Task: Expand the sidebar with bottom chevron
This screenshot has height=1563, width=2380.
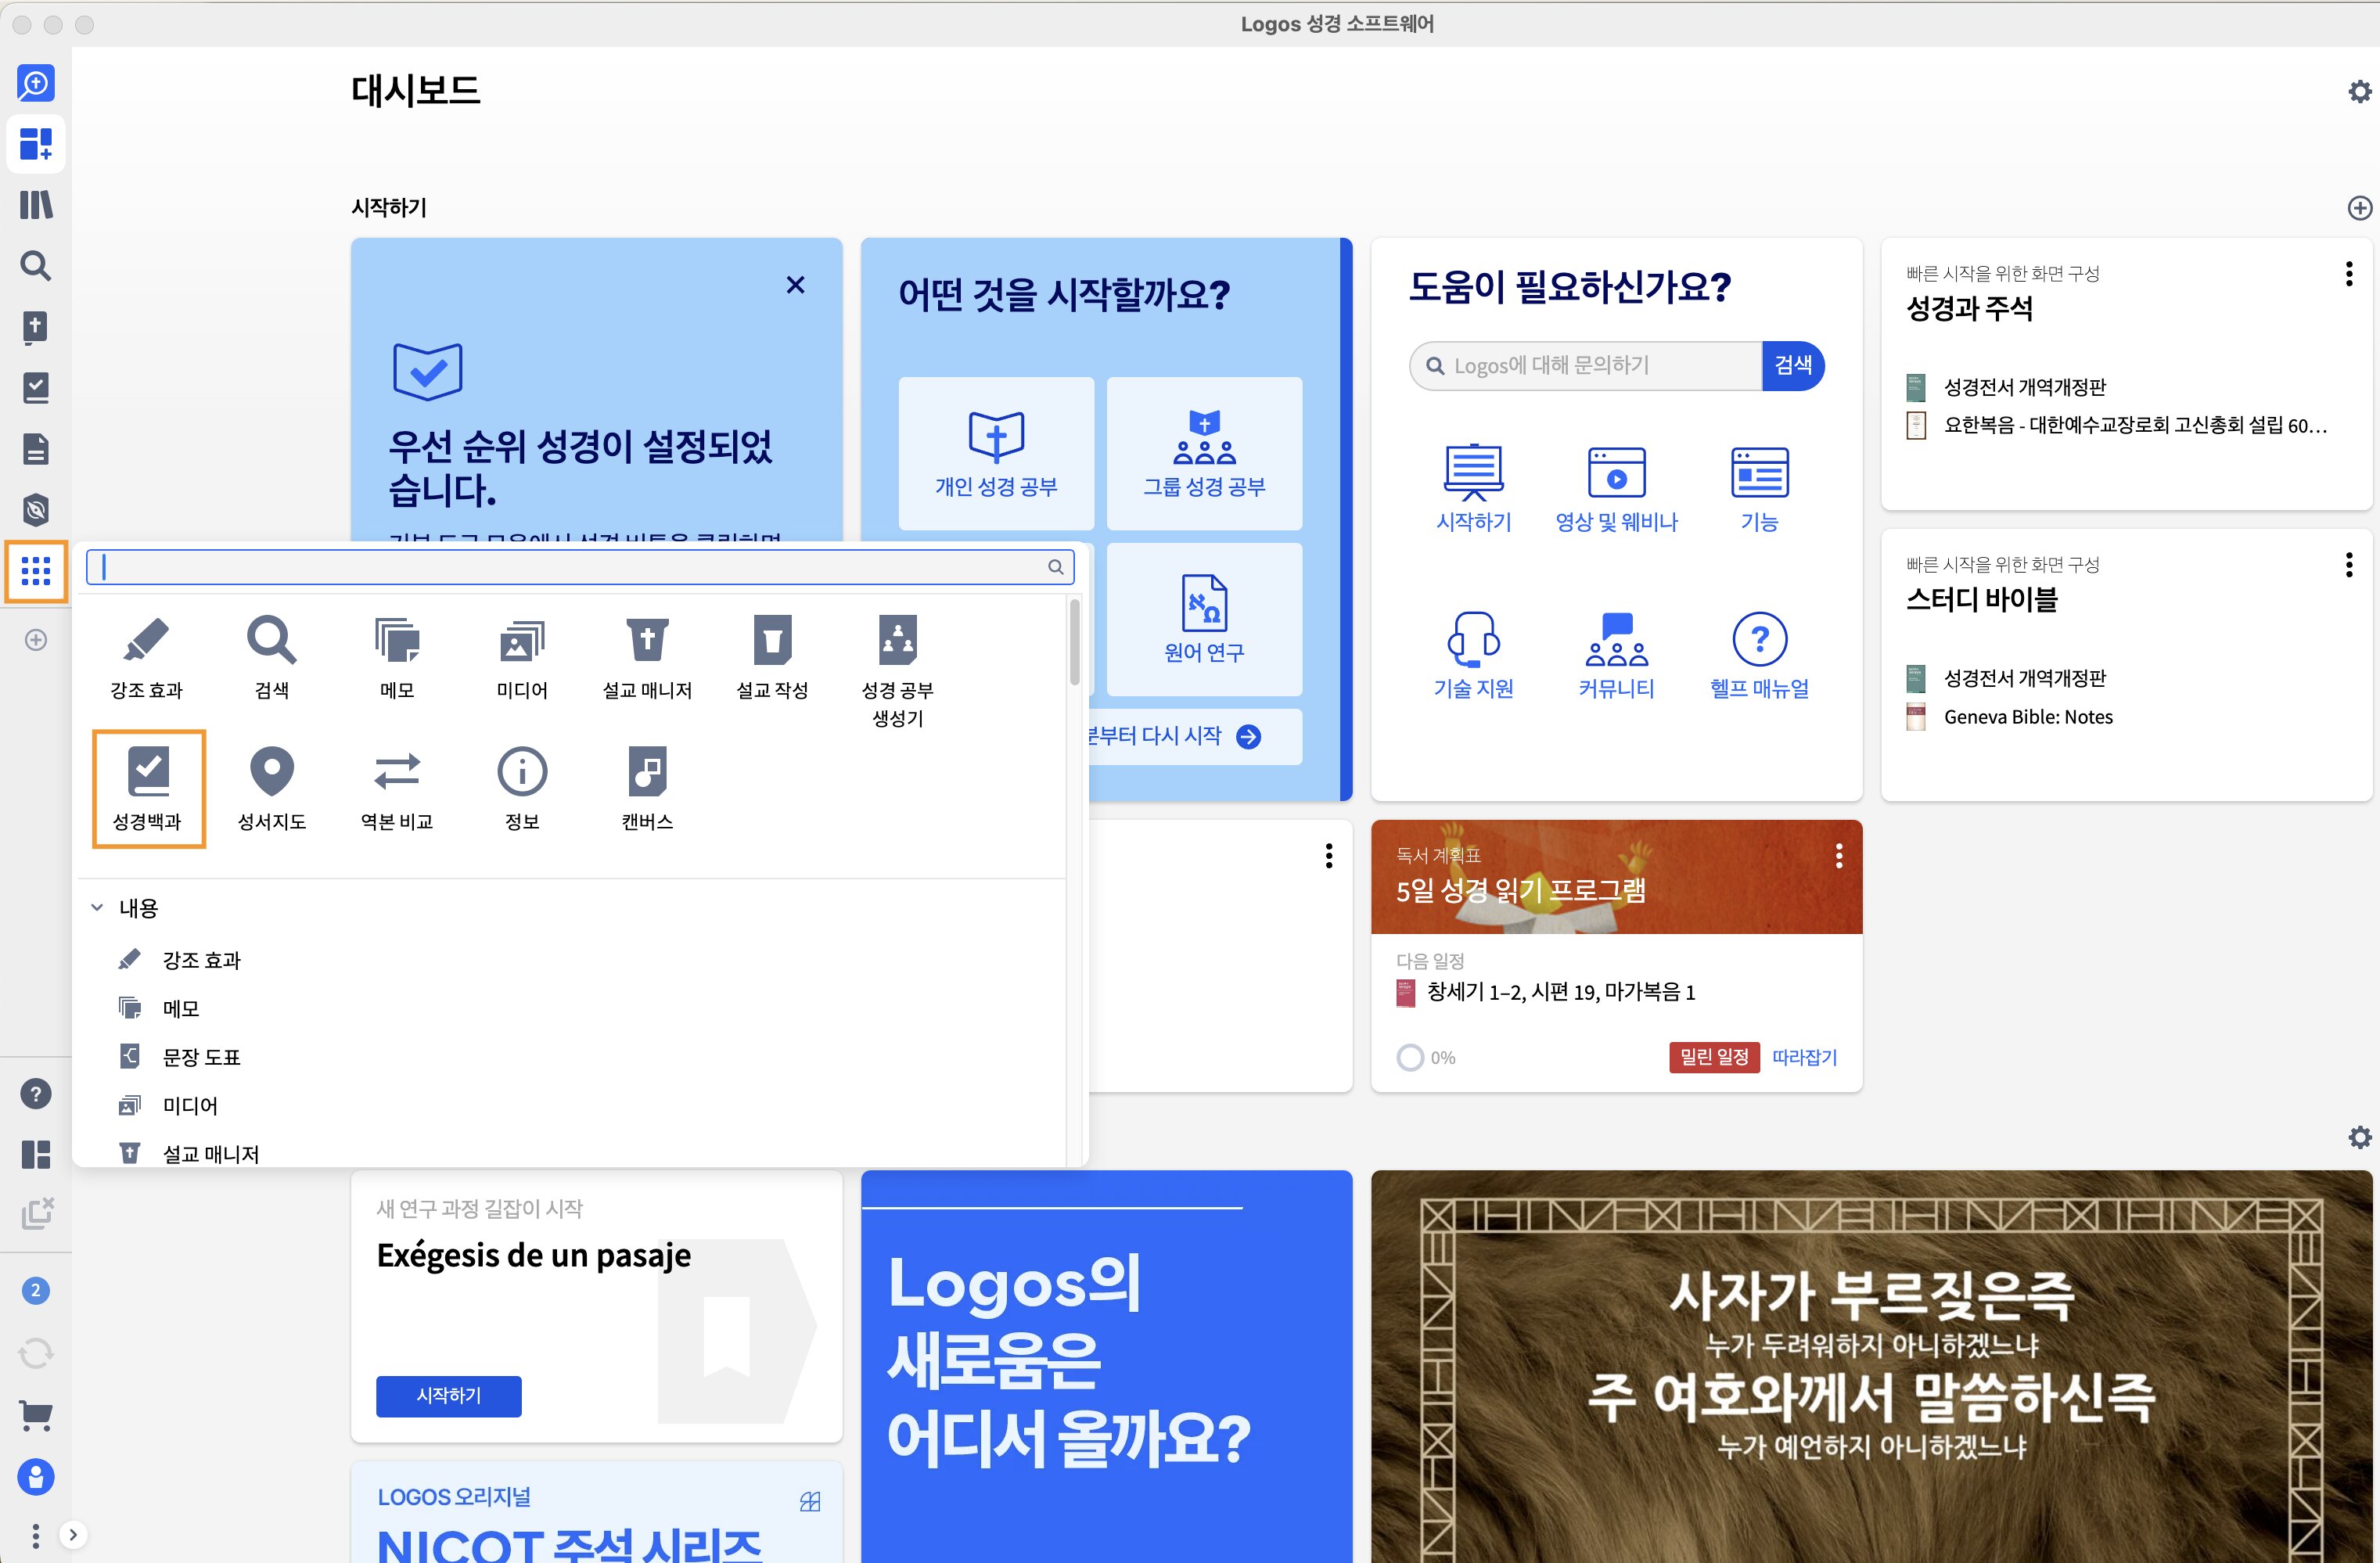Action: (x=73, y=1534)
